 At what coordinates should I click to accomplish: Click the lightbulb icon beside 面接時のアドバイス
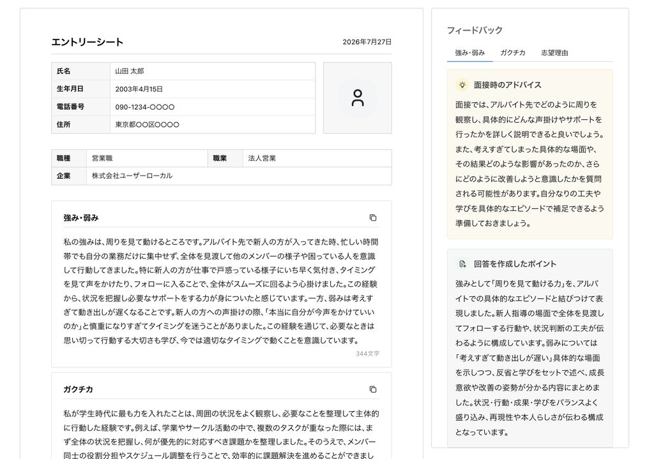(x=462, y=85)
